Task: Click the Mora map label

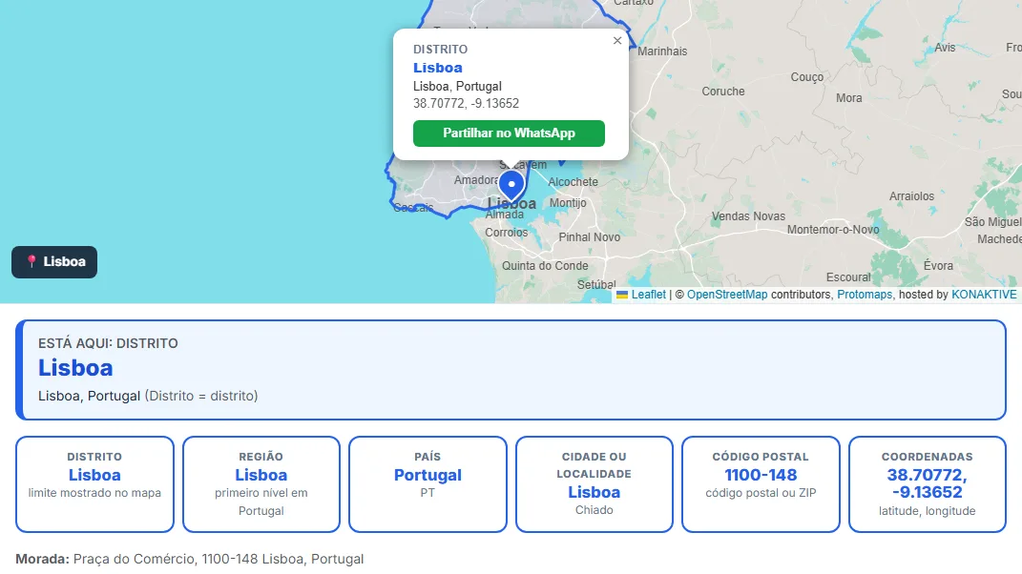Action: [x=848, y=98]
